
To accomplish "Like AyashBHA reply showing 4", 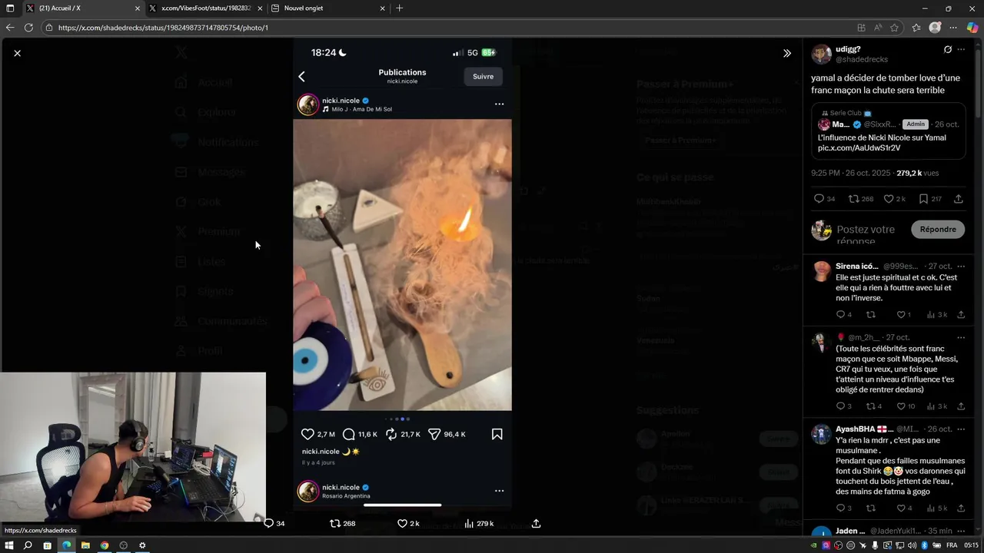I will [904, 508].
